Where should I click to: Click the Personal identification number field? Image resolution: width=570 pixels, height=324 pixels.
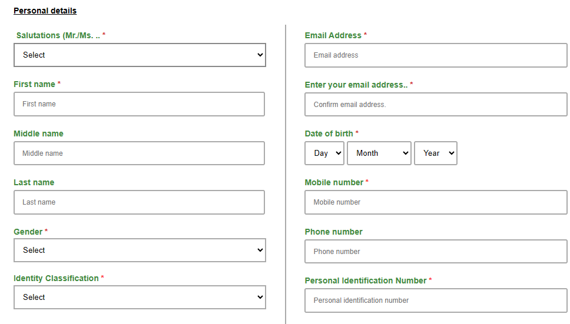tap(436, 300)
